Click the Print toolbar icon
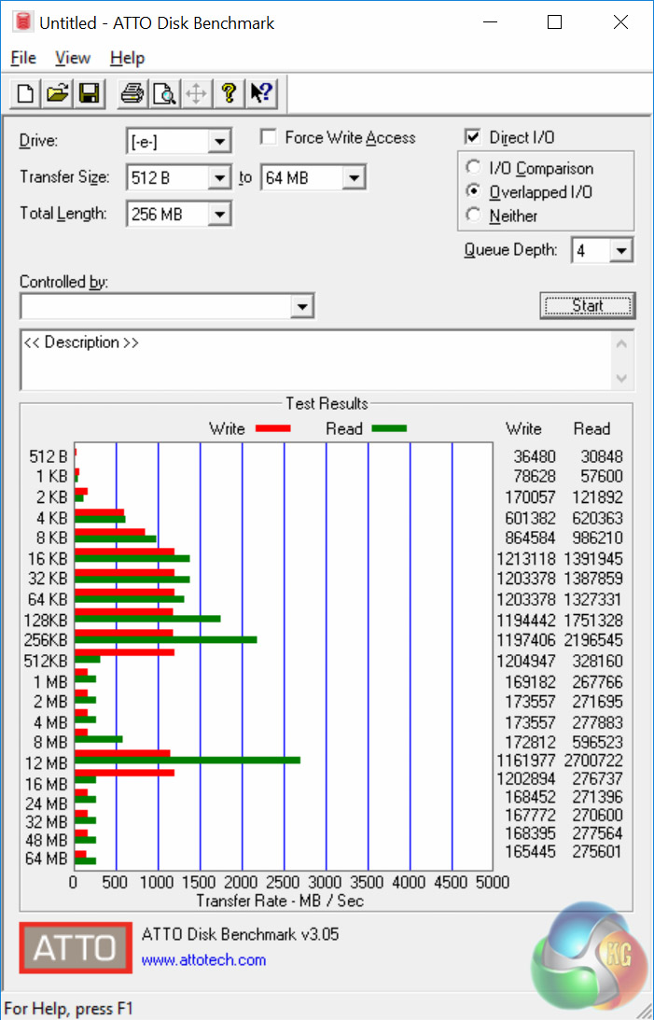Image resolution: width=654 pixels, height=1020 pixels. pyautogui.click(x=132, y=93)
